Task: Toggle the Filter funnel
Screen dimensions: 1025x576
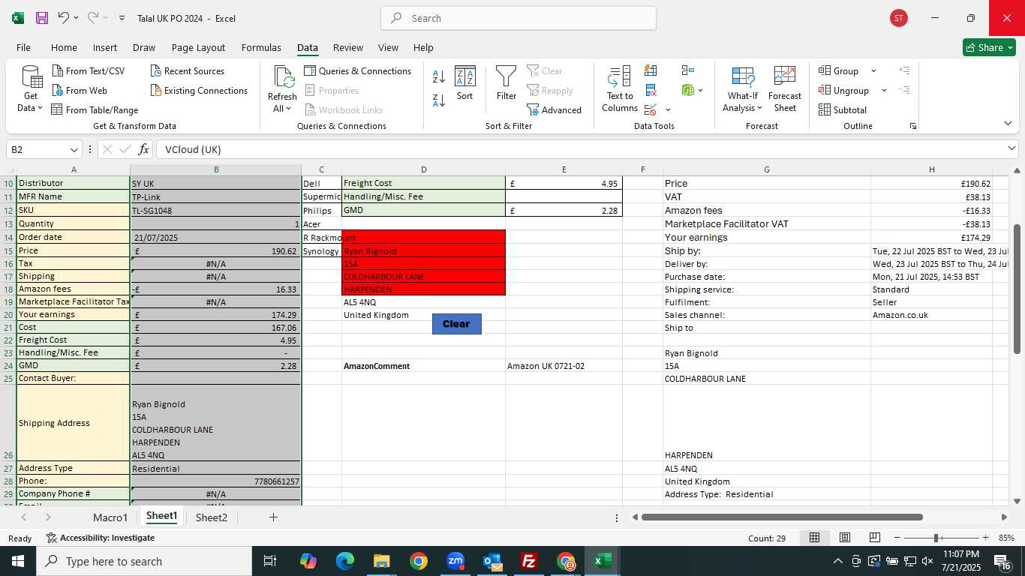Action: tap(506, 83)
